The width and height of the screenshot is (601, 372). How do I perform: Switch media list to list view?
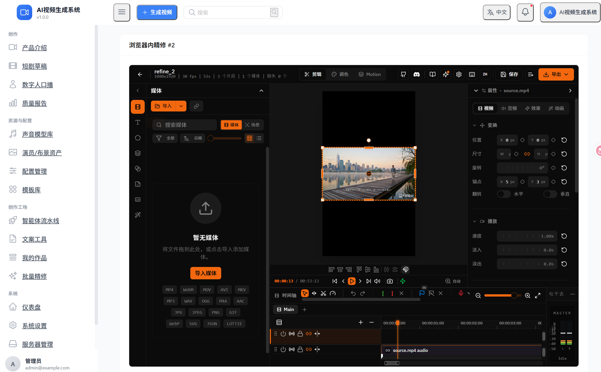click(x=259, y=138)
